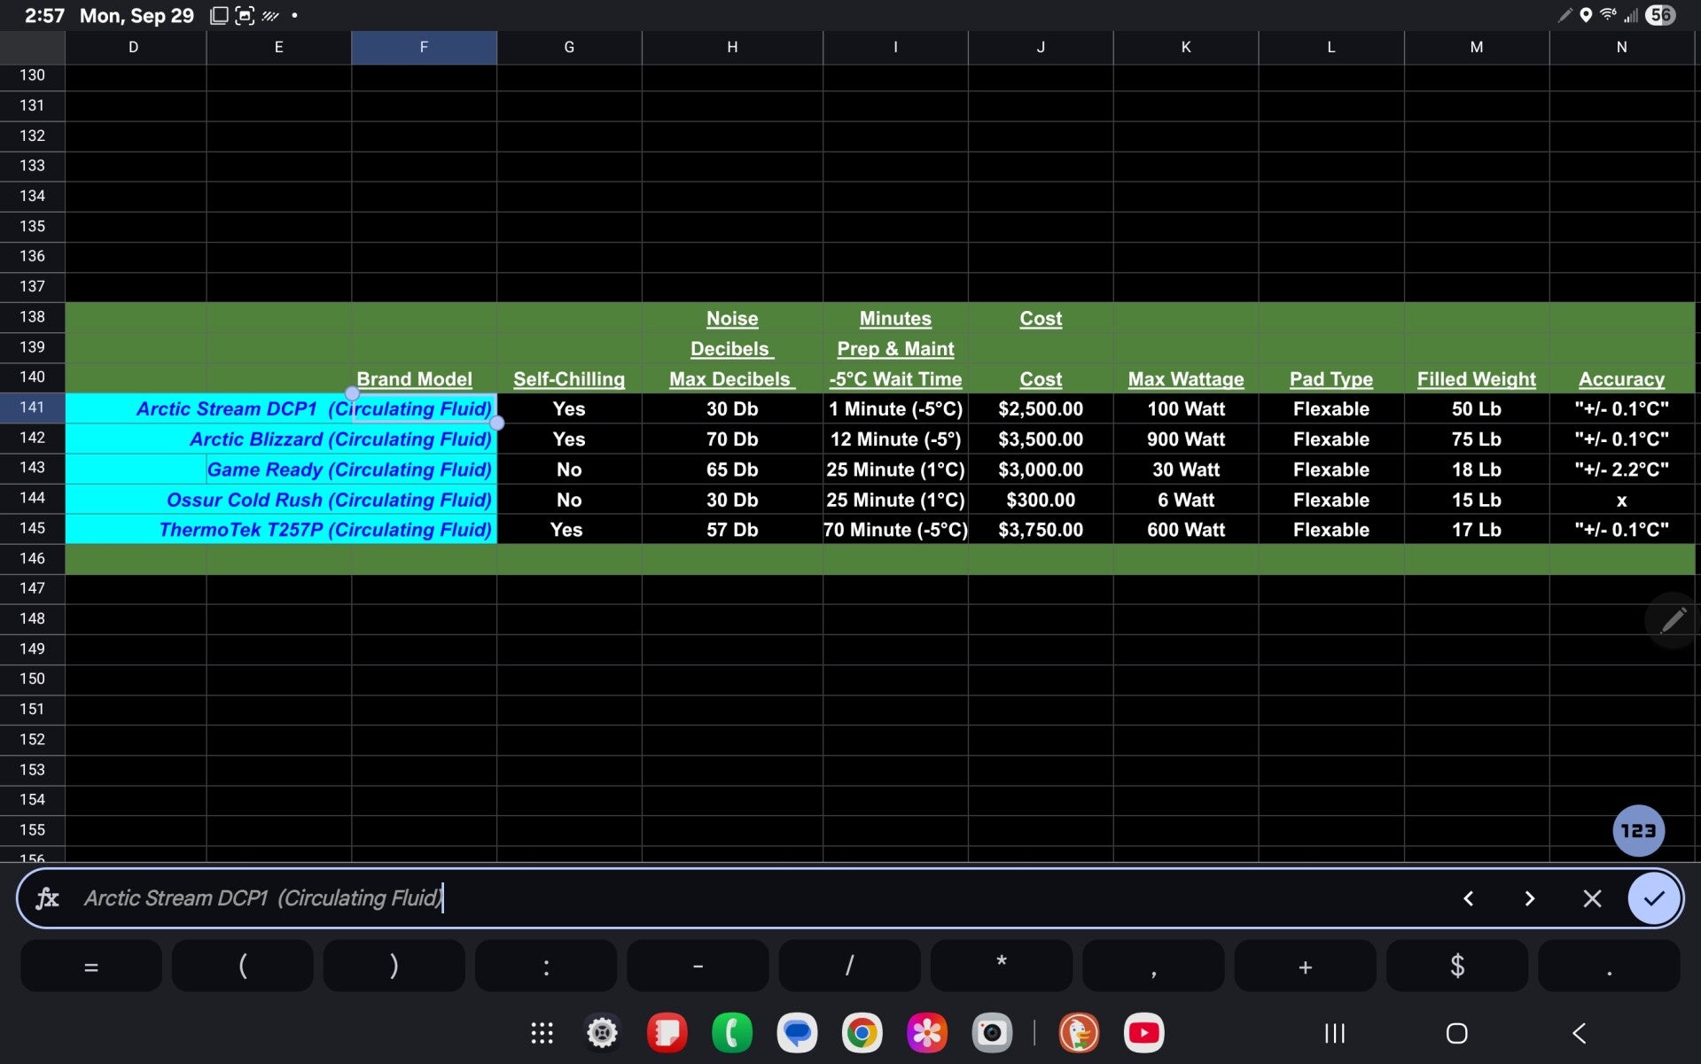Insert asterisk from shortcut row

(1001, 967)
